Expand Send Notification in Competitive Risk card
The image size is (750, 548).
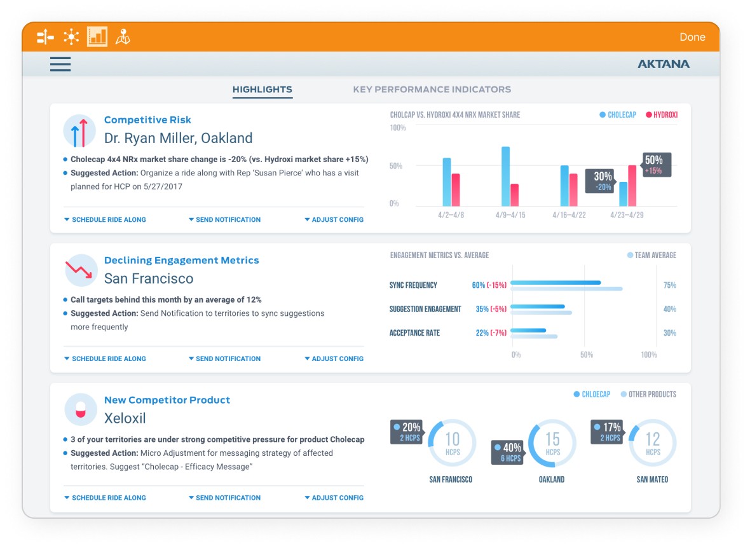click(225, 220)
